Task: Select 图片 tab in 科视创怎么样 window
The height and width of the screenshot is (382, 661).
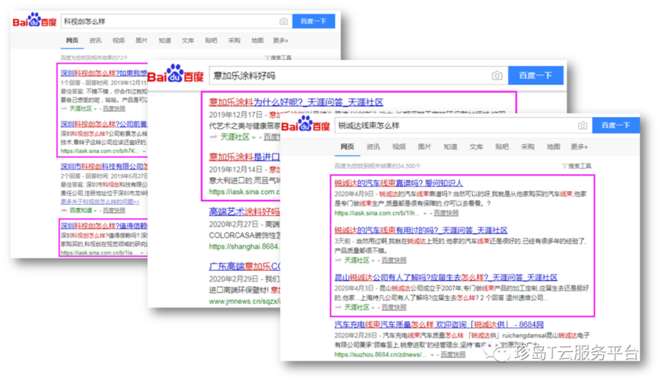Action: coord(141,41)
